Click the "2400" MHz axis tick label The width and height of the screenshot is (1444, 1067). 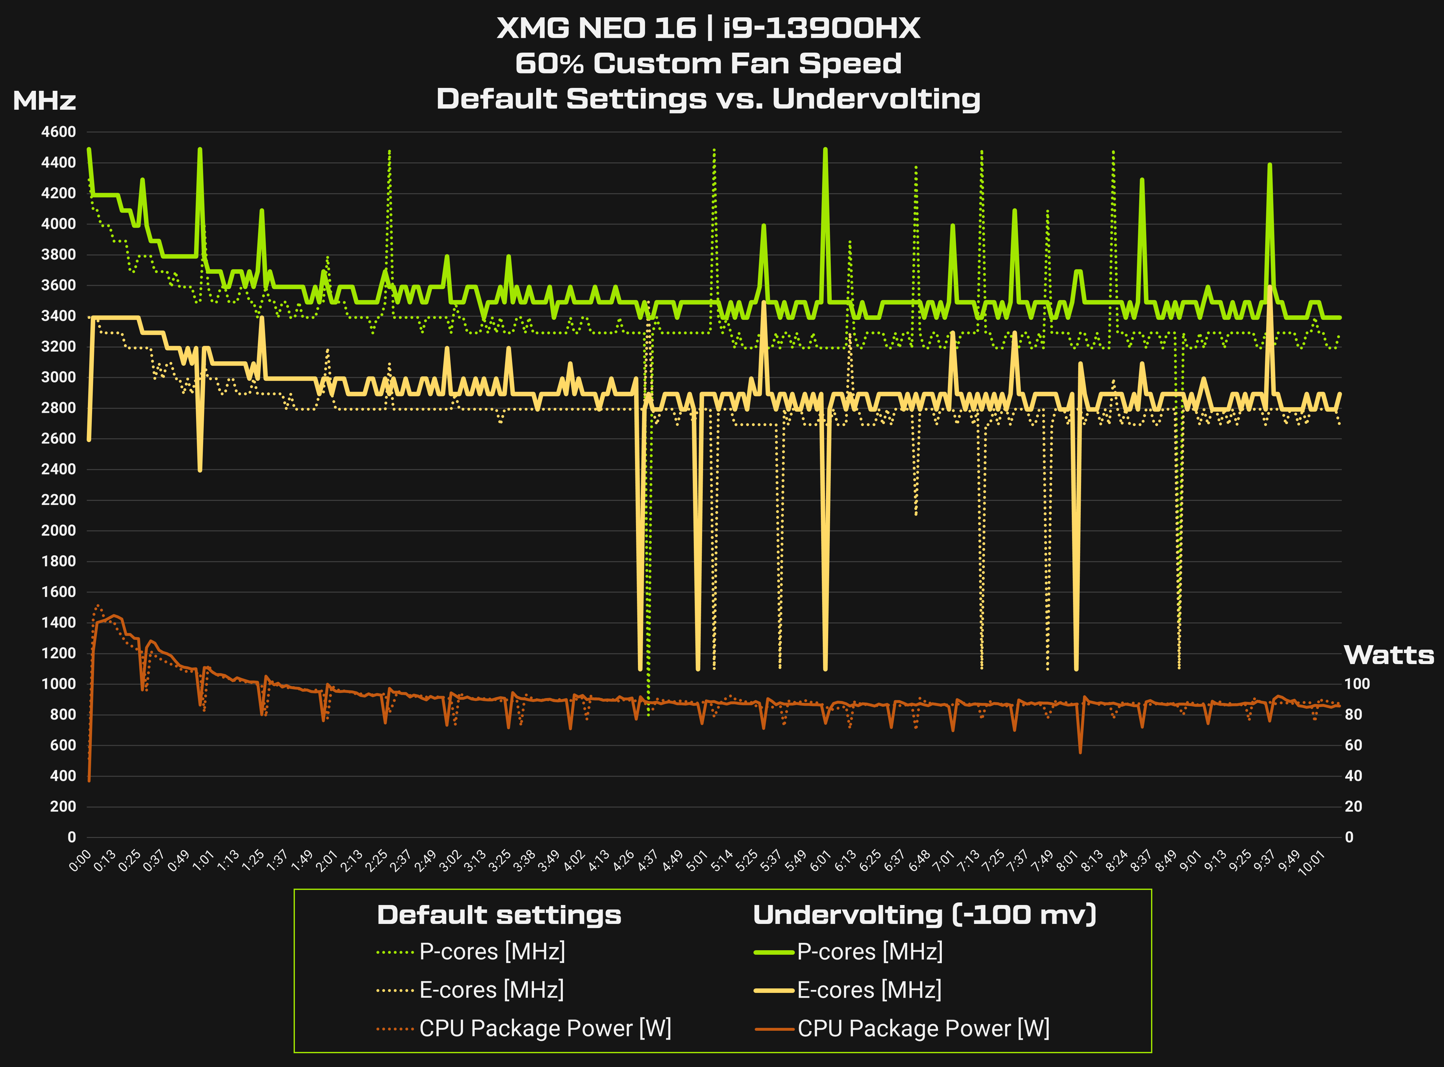coord(59,470)
